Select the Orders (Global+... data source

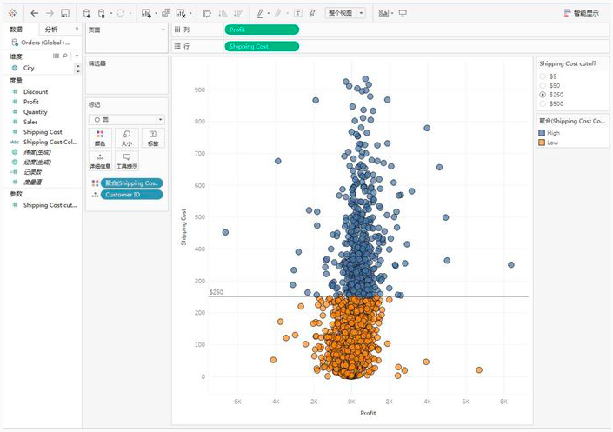[x=42, y=43]
